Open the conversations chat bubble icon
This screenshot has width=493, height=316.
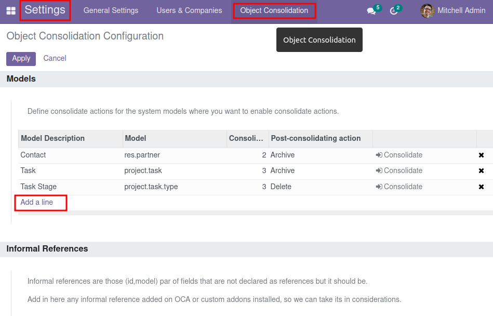[371, 11]
